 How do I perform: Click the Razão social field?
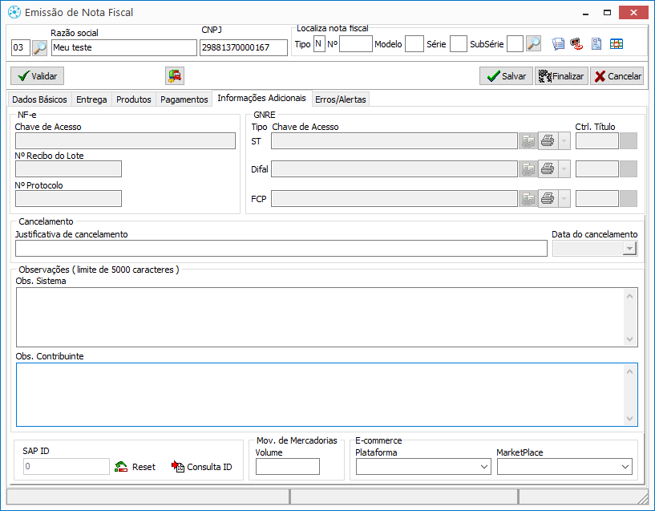(x=124, y=47)
